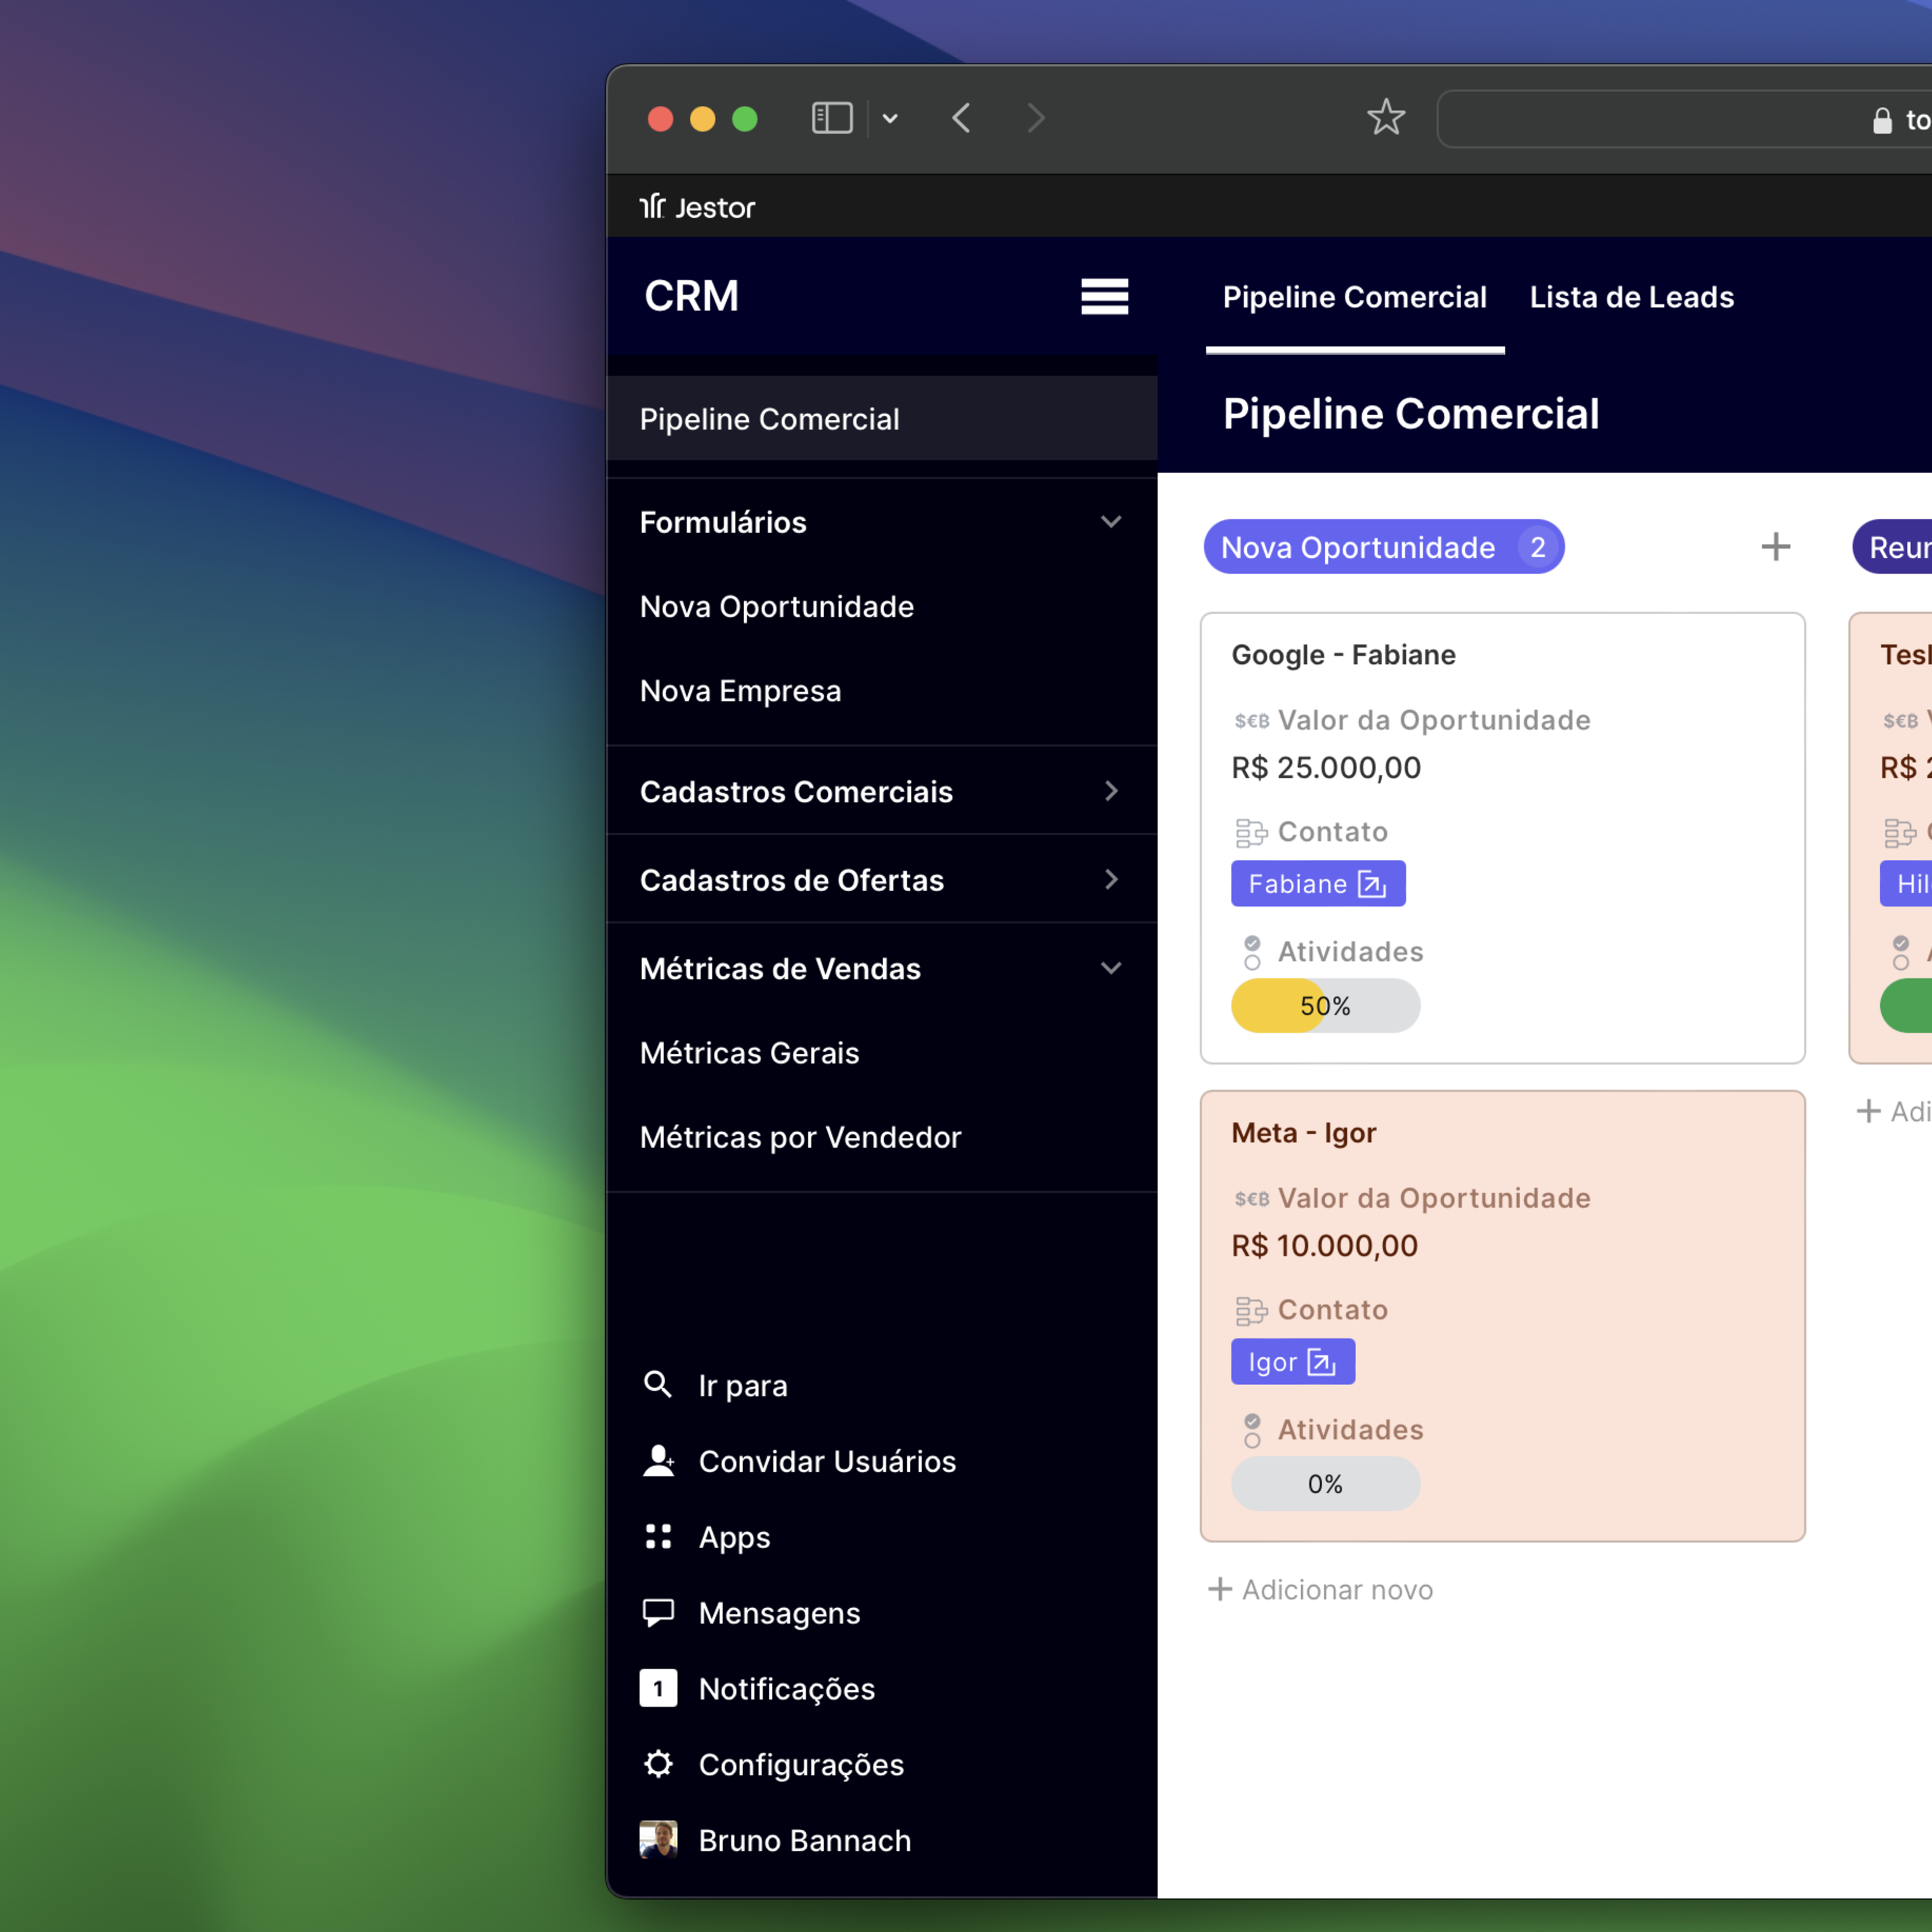Open the Configurações gear icon

(x=658, y=1764)
